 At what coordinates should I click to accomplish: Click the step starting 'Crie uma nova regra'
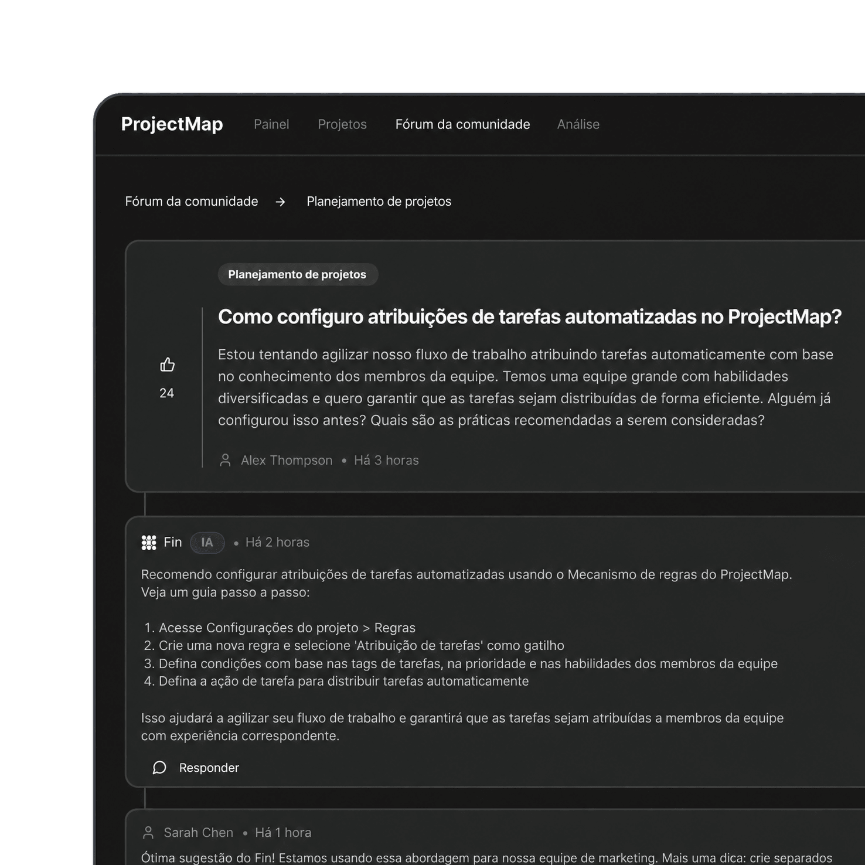pyautogui.click(x=362, y=645)
